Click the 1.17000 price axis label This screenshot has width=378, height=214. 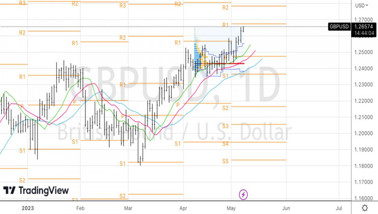pos(364,182)
